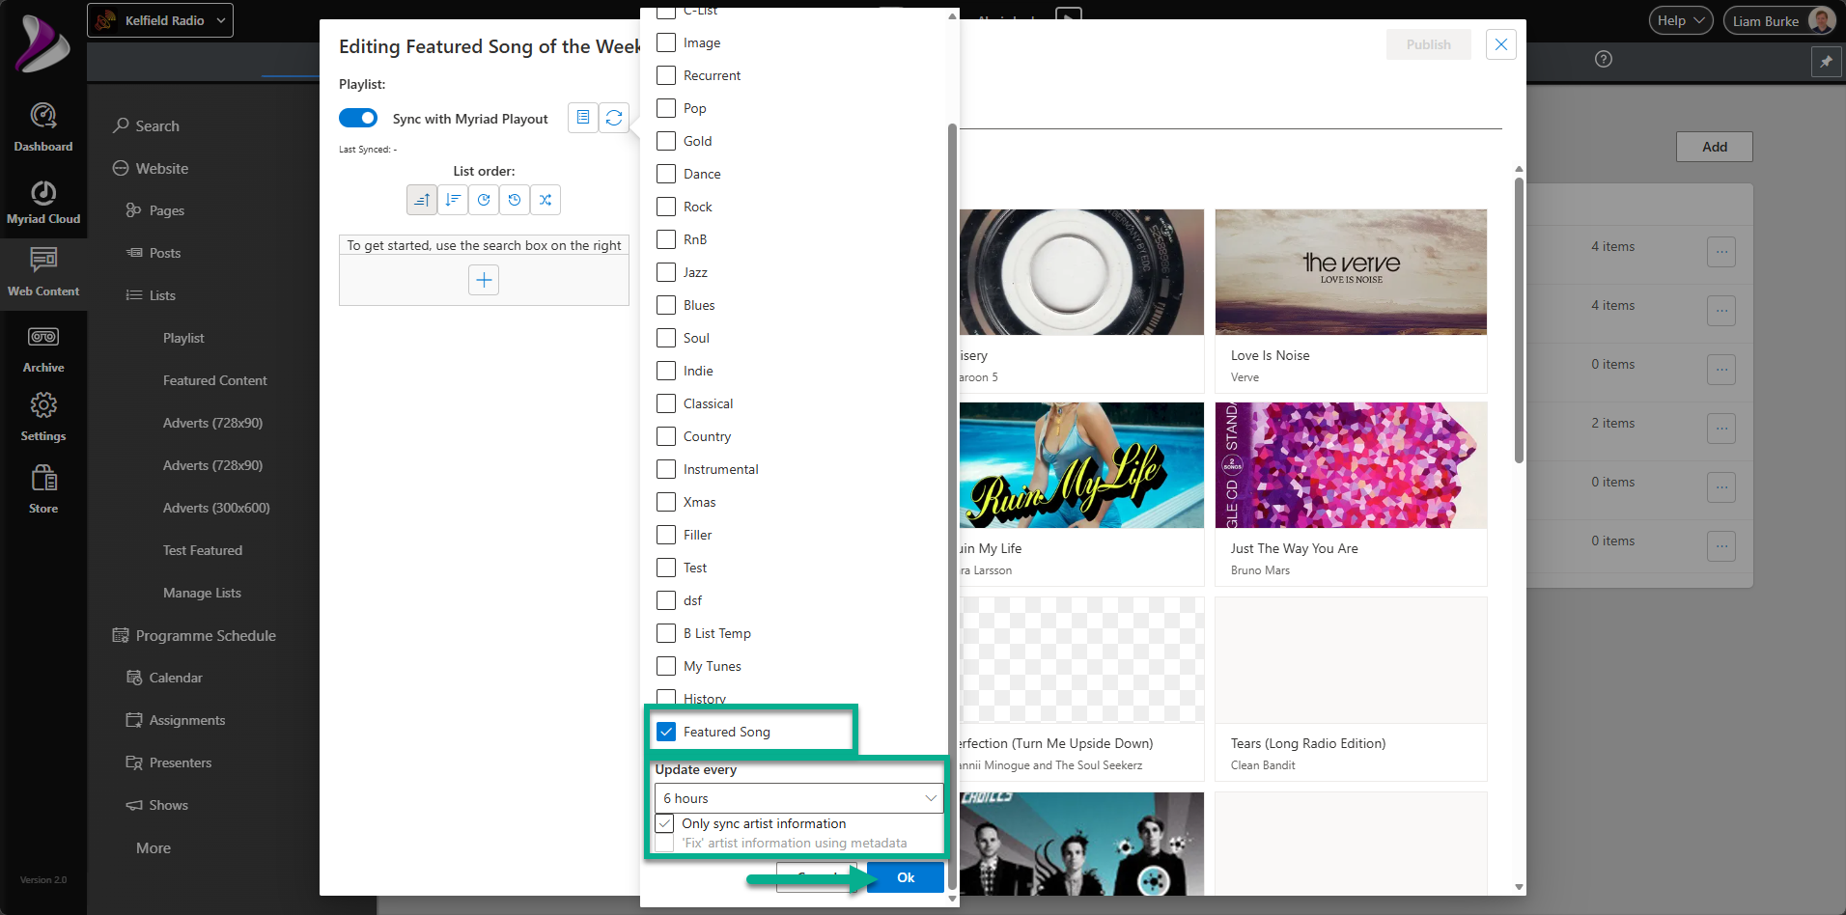Check the B List Temp checkbox
Image resolution: width=1846 pixels, height=915 pixels.
tap(666, 633)
